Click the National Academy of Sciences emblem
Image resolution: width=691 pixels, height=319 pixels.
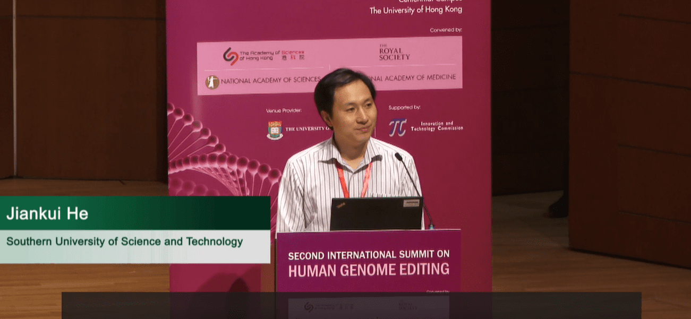(x=212, y=82)
